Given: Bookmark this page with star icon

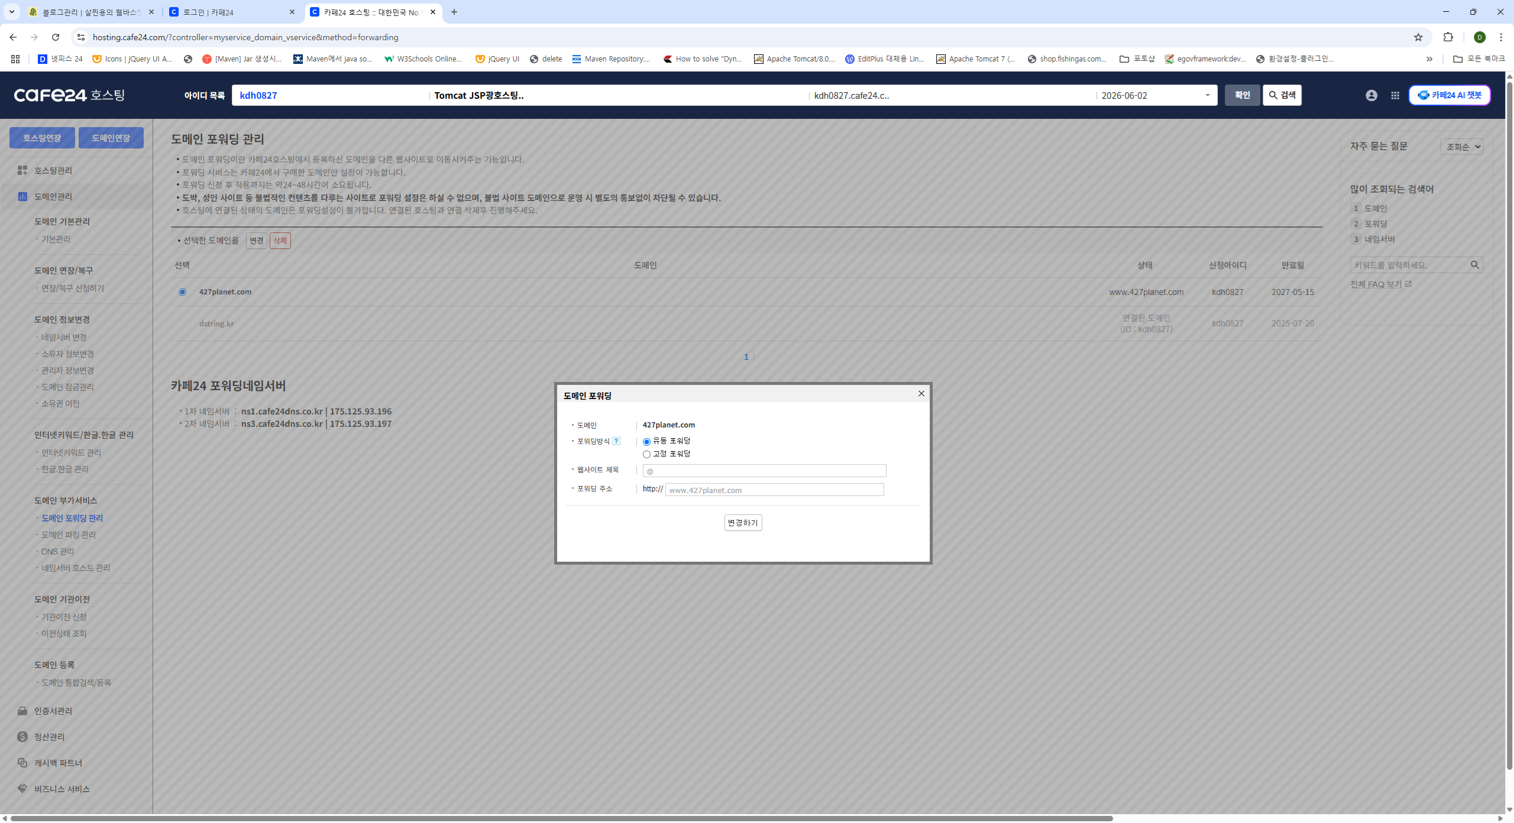Looking at the screenshot, I should 1418,37.
